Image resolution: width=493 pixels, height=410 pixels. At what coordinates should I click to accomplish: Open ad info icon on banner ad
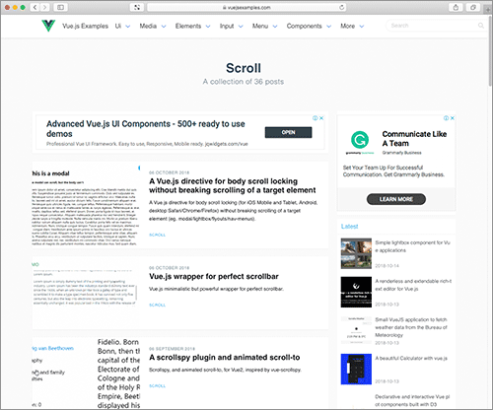(316, 118)
